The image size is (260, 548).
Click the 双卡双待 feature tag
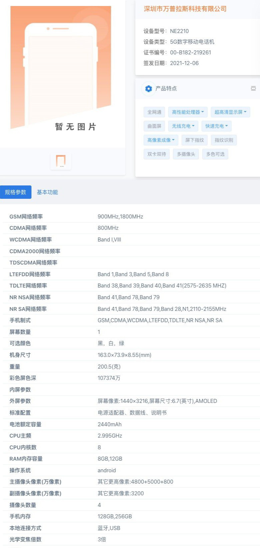(156, 154)
